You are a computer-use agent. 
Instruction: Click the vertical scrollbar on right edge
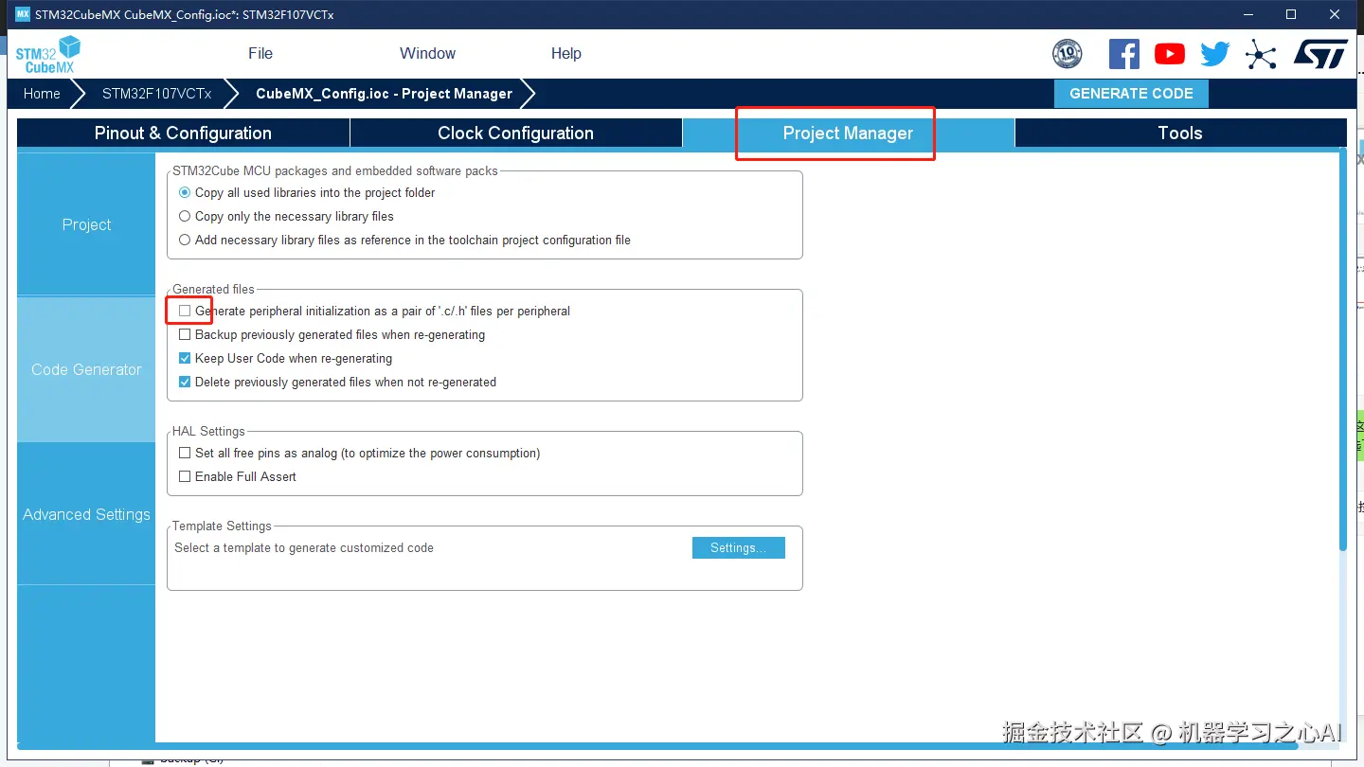coord(1342,348)
